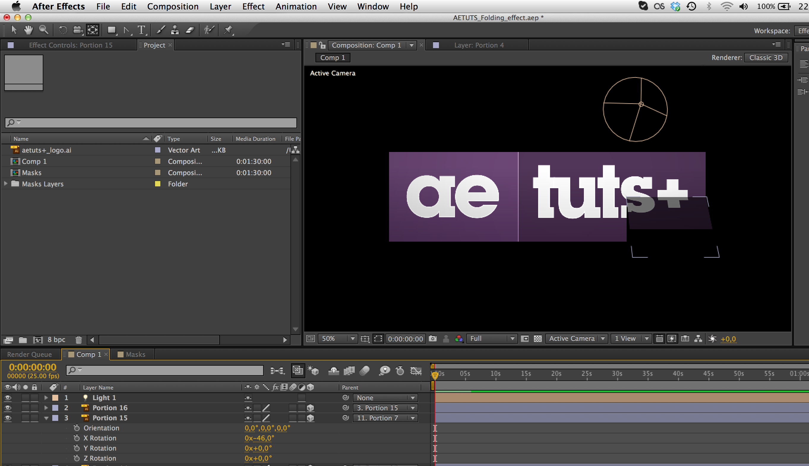
Task: Click the Reset Exposure icon
Action: (712, 339)
